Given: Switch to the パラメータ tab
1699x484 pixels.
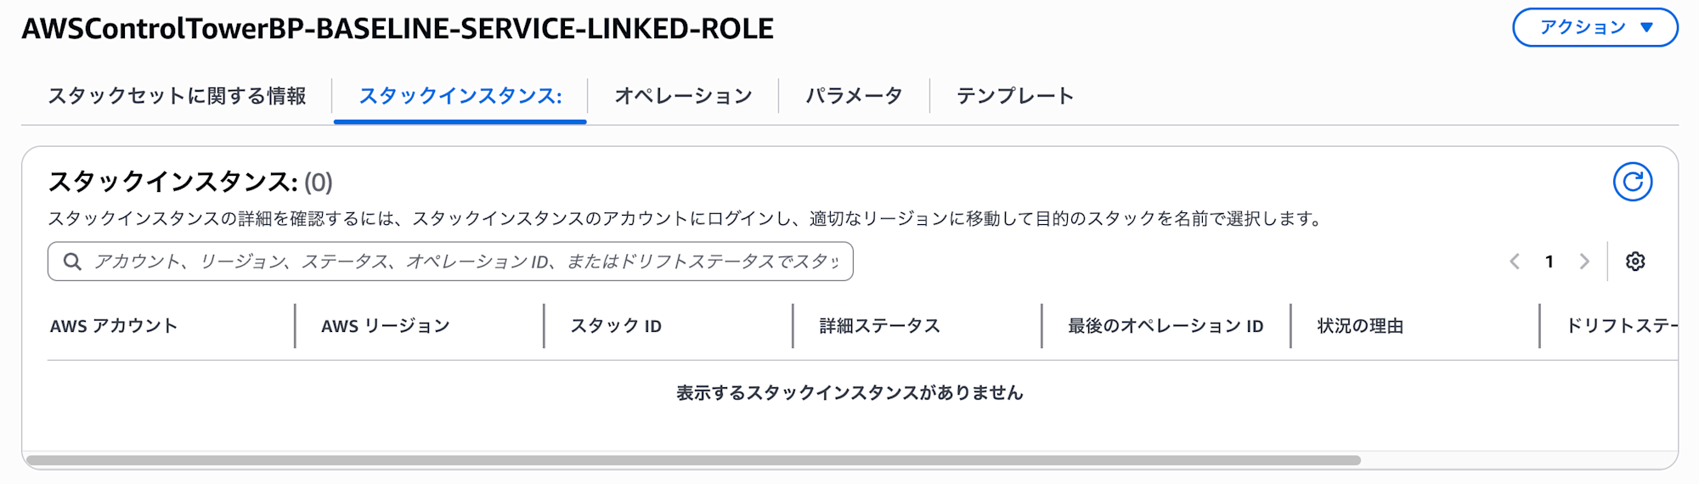Looking at the screenshot, I should click(854, 96).
